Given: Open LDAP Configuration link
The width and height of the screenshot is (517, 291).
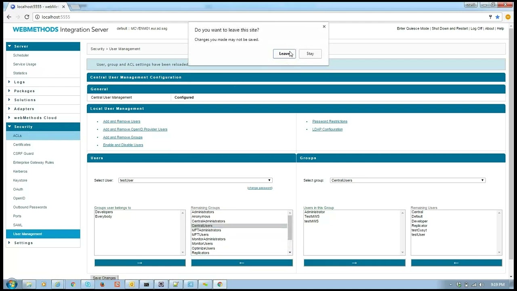Looking at the screenshot, I should click(x=328, y=129).
